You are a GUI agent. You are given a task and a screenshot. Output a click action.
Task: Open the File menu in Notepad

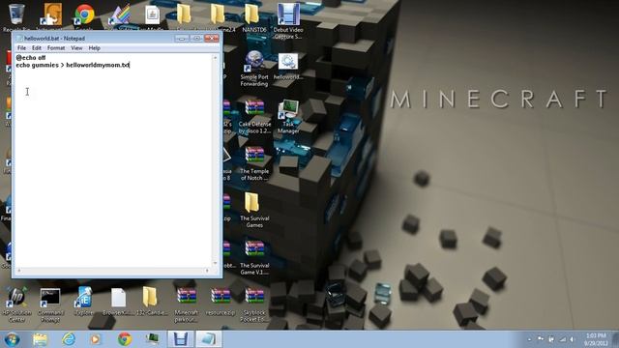[21, 47]
